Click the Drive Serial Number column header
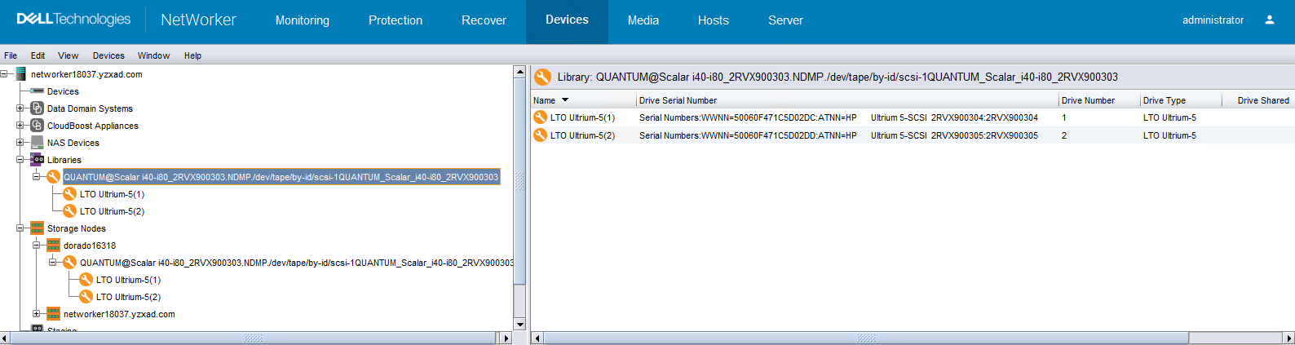The height and width of the screenshot is (345, 1295). (x=847, y=100)
